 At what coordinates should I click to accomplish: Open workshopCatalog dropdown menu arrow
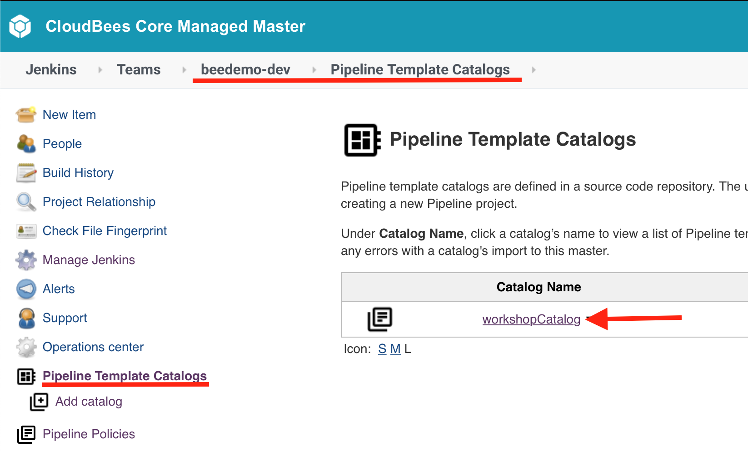(588, 319)
